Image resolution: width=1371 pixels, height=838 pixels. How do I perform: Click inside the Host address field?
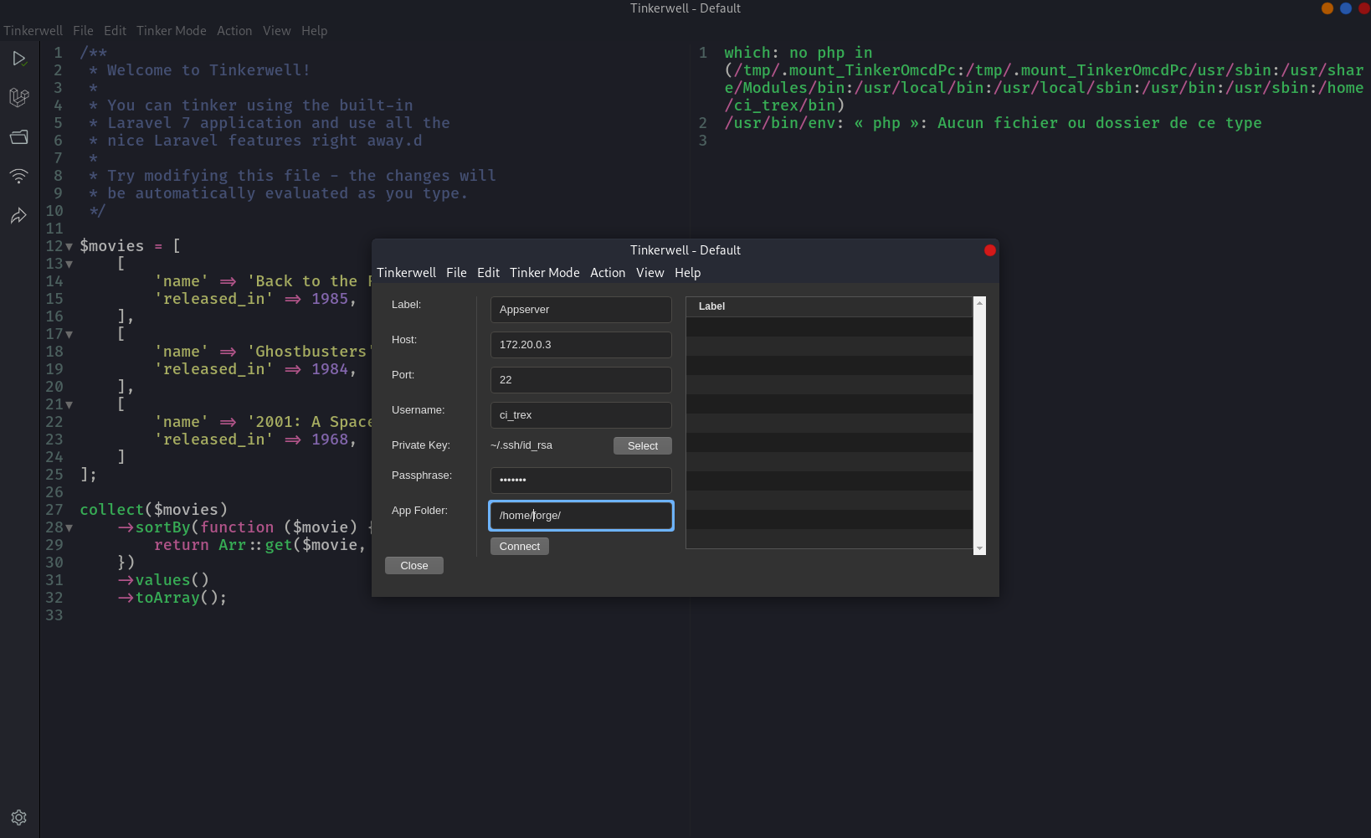click(581, 344)
